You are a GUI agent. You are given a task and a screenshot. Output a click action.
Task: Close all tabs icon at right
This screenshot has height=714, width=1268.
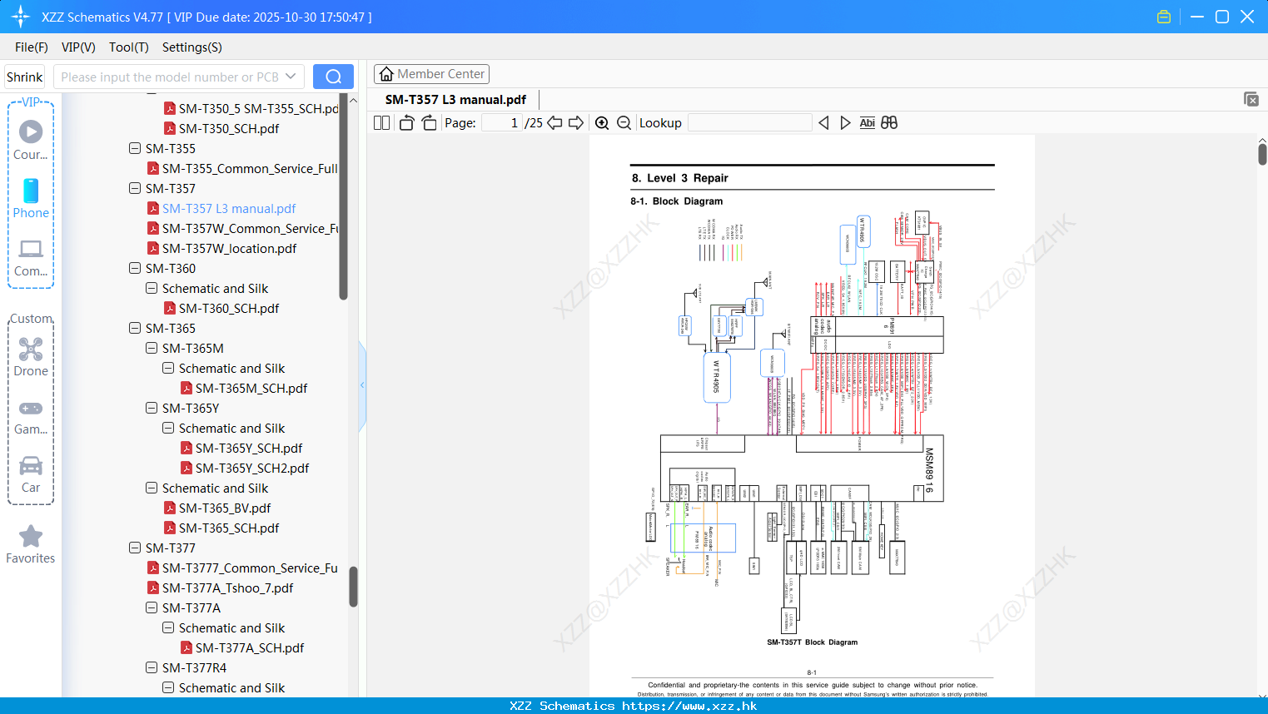1251,99
